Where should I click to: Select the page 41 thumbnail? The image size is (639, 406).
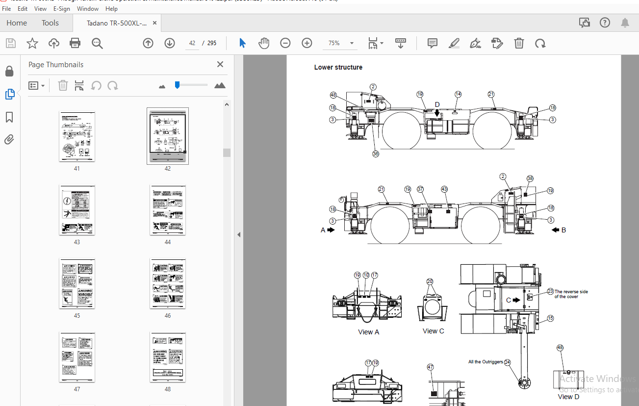click(x=77, y=137)
